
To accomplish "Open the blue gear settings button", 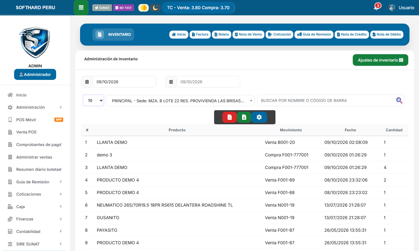I will pyautogui.click(x=259, y=117).
